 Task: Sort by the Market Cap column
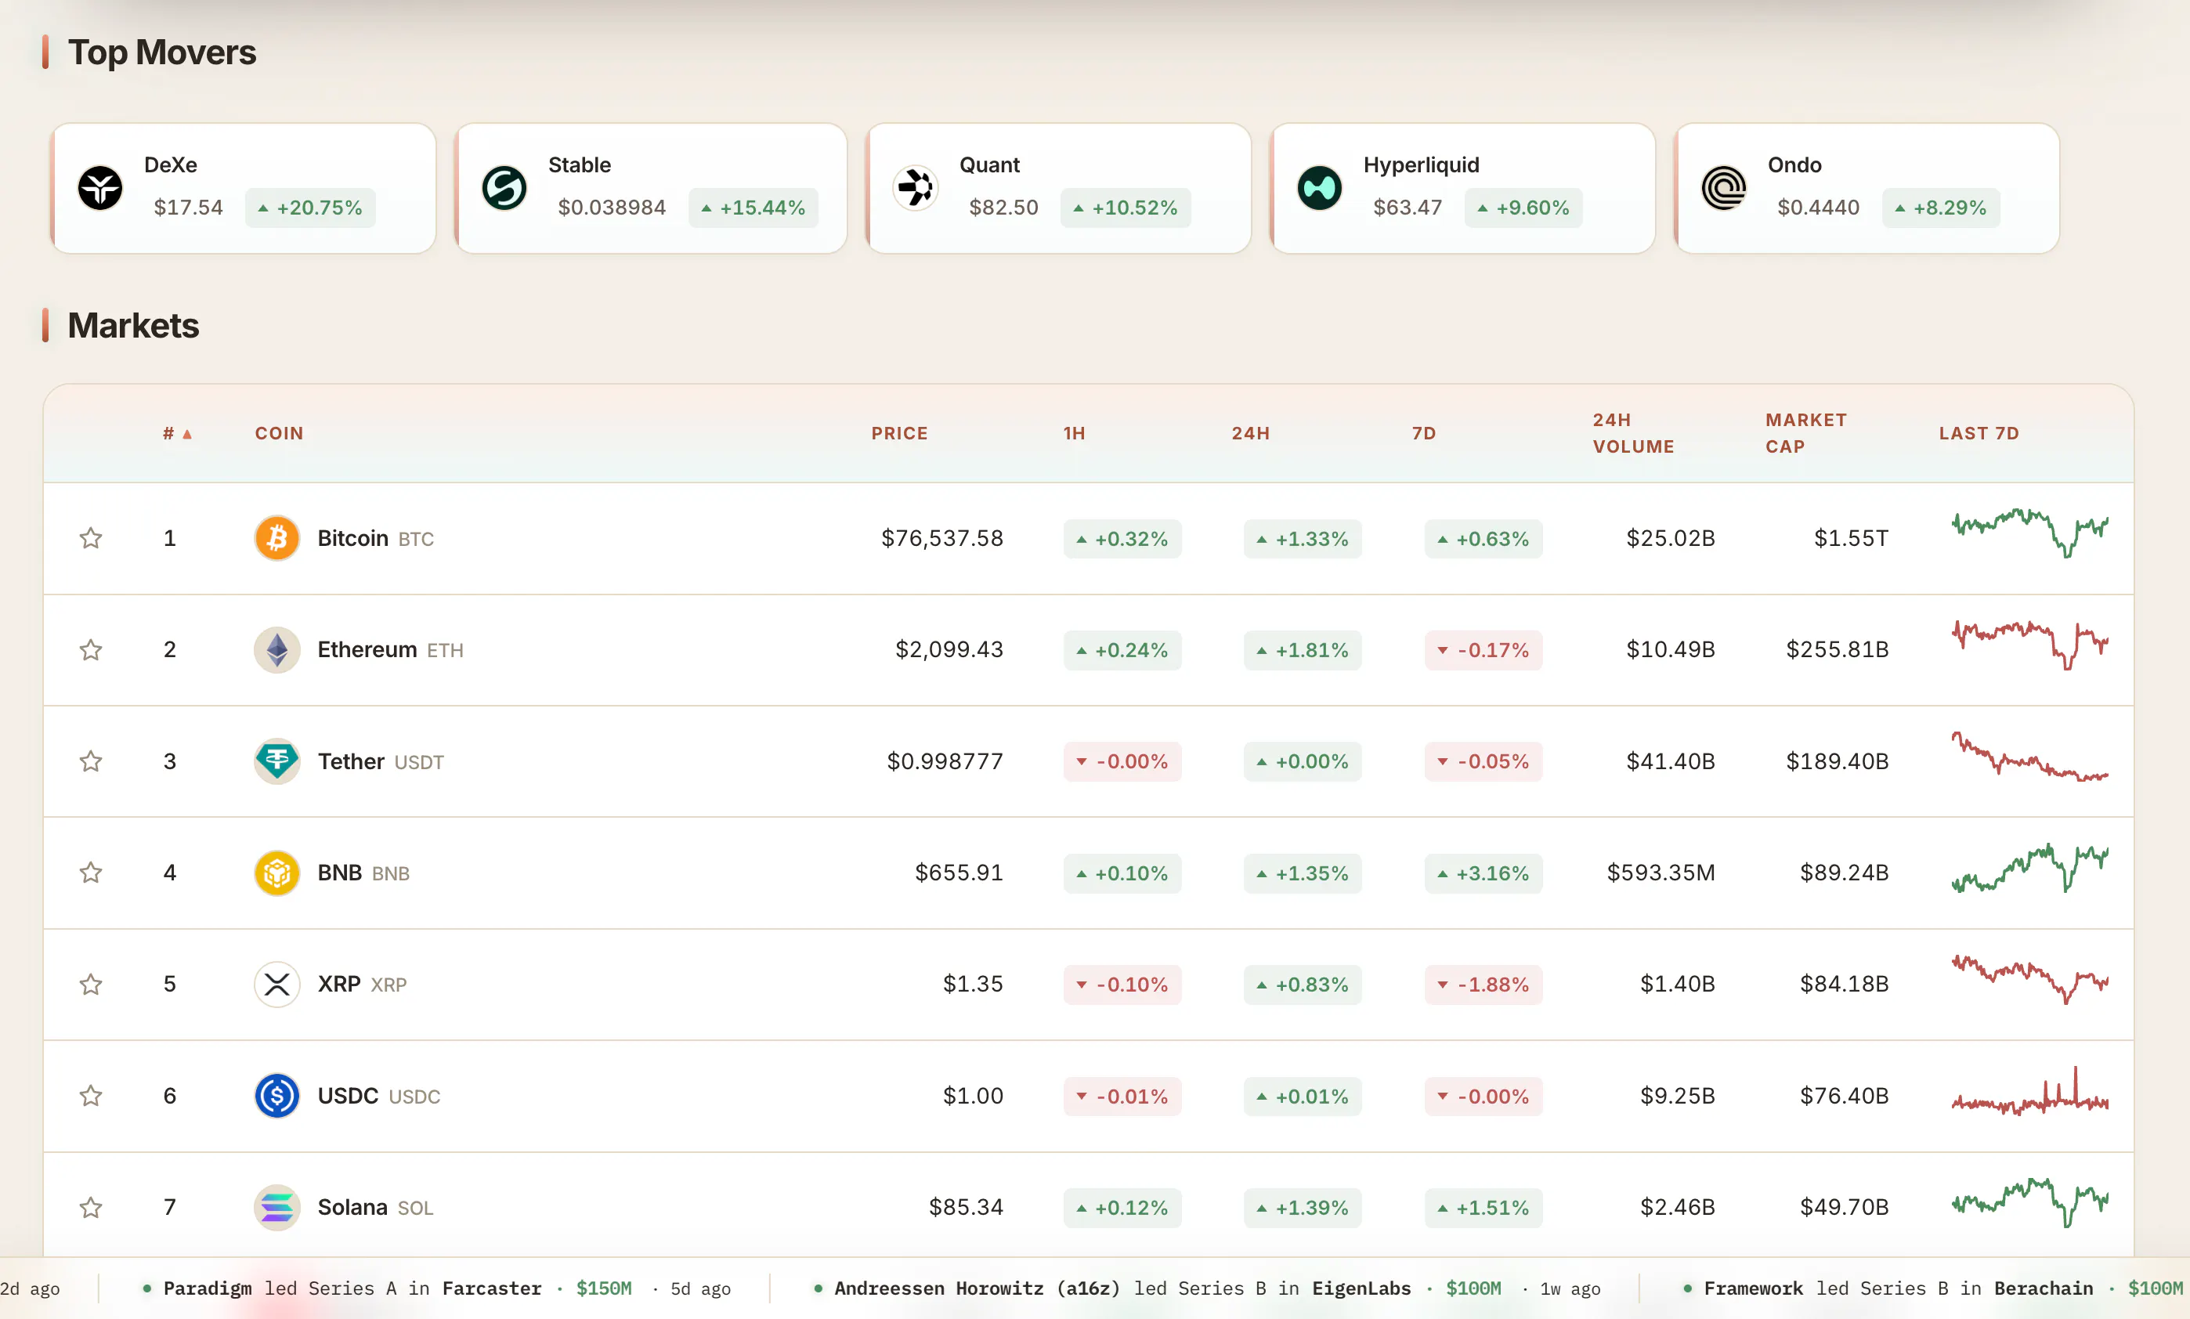pyautogui.click(x=1805, y=433)
